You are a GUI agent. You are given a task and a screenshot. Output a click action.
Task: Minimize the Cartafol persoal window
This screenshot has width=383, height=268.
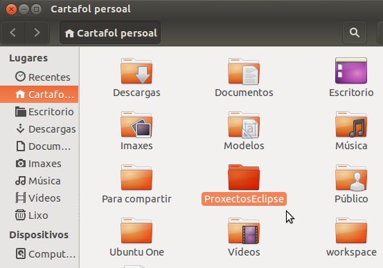24,9
